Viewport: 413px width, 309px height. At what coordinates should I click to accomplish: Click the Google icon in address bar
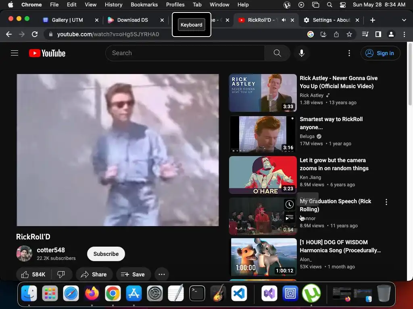point(311,34)
